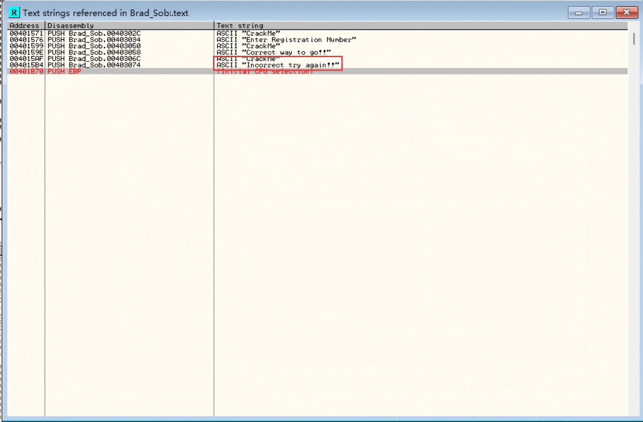643x422 pixels.
Task: Click address 00401576 in the list
Action: [x=26, y=40]
